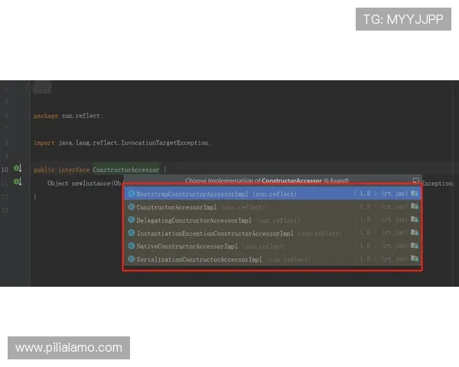Go to SerializationConstructorAccessorImpl implementation

tap(272, 259)
